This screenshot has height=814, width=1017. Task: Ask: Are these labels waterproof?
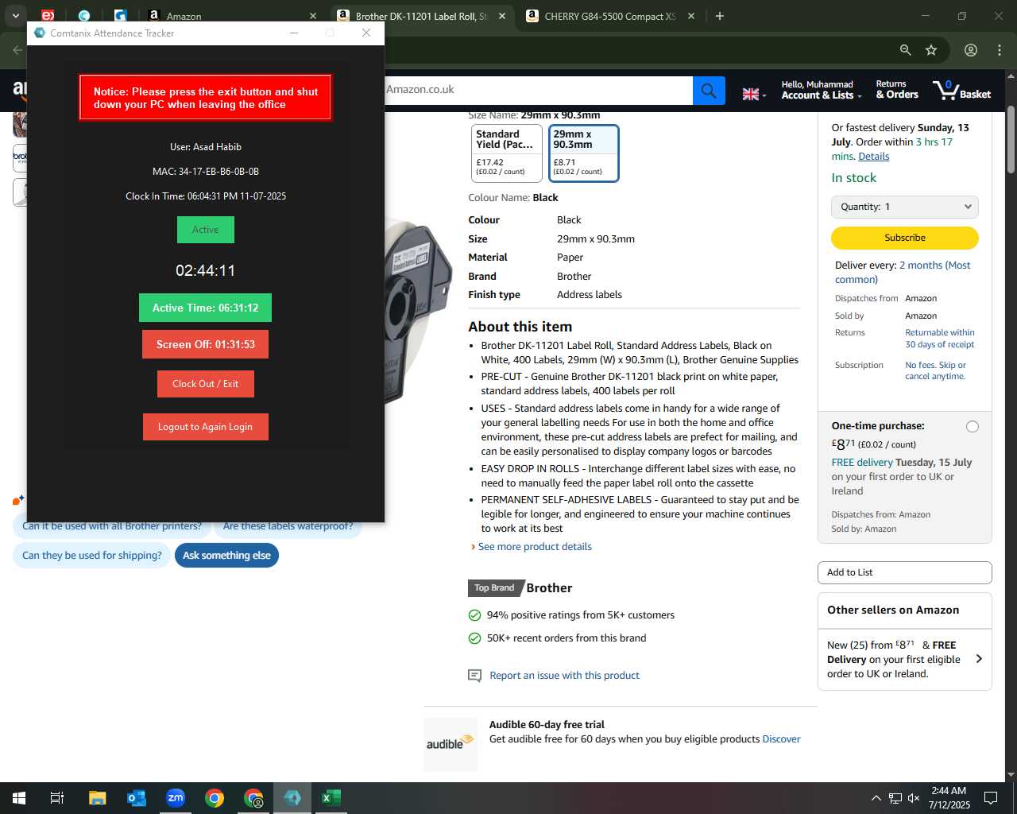point(288,526)
